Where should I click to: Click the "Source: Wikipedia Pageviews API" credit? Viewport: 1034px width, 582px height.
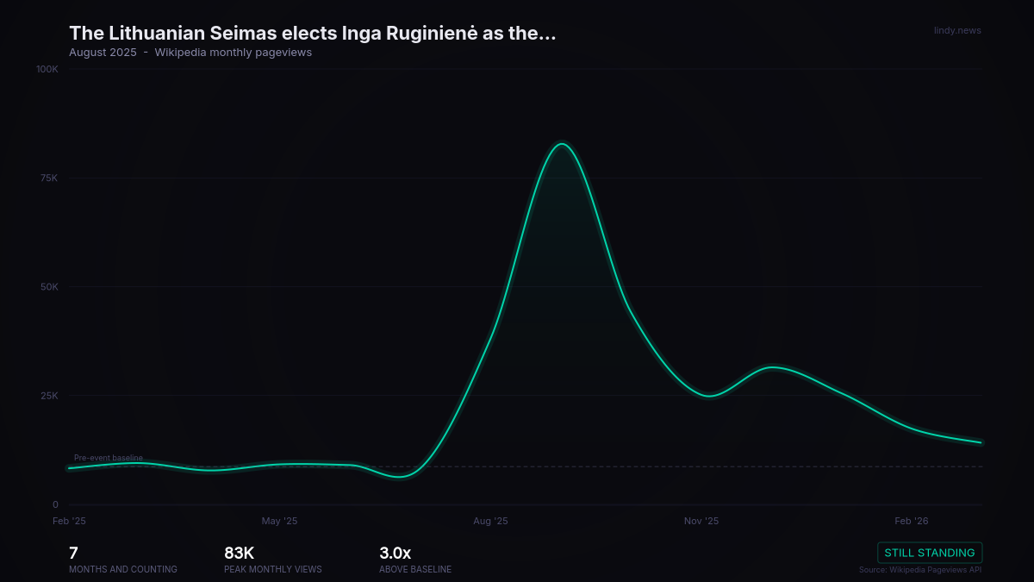tap(920, 570)
